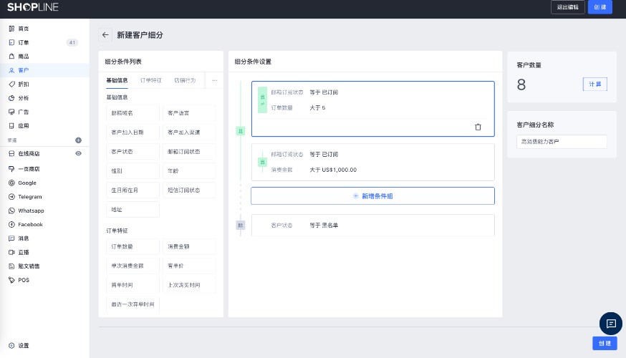Open 贴文销售 post sales in sidebar

click(x=29, y=266)
